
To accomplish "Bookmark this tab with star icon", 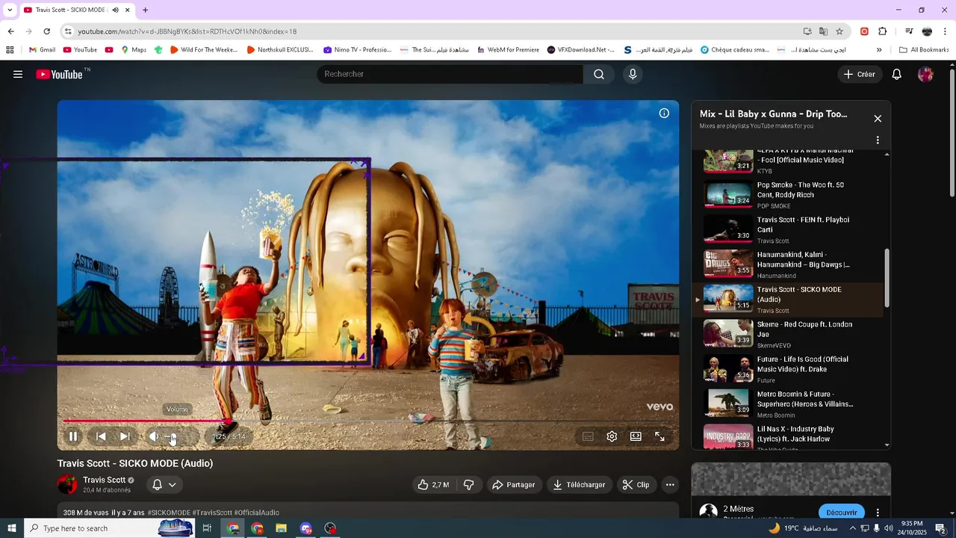I will point(839,31).
